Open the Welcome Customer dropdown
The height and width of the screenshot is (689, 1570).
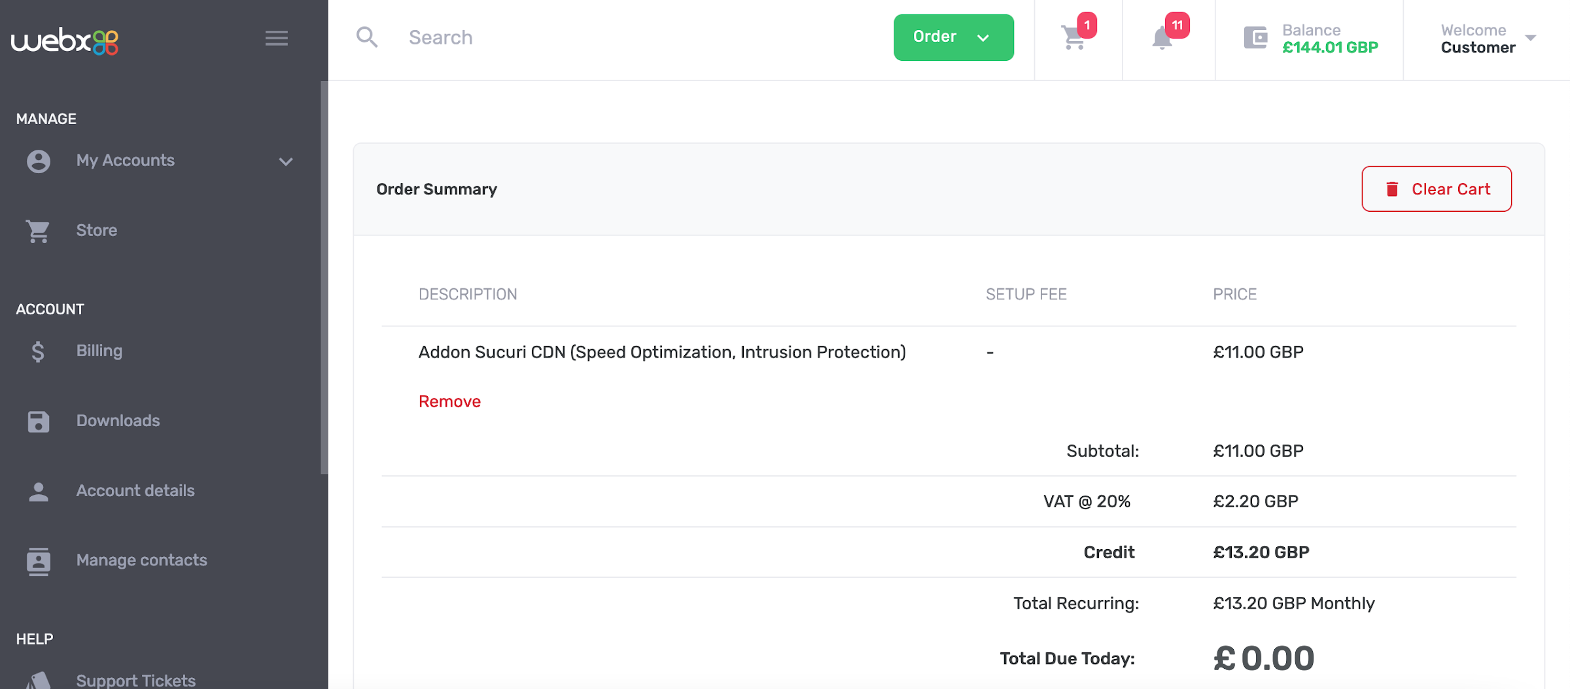pos(1488,39)
